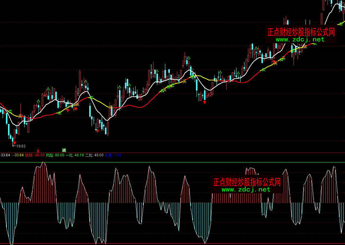Select the red -80.00 indicator value
The width and height of the screenshot is (345, 245).
pyautogui.click(x=38, y=156)
